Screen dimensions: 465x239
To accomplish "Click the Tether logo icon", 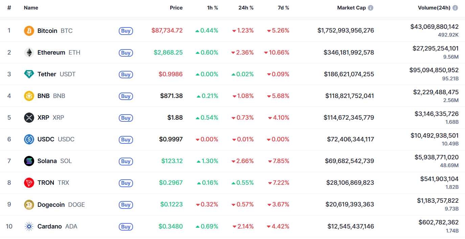I will (x=29, y=74).
